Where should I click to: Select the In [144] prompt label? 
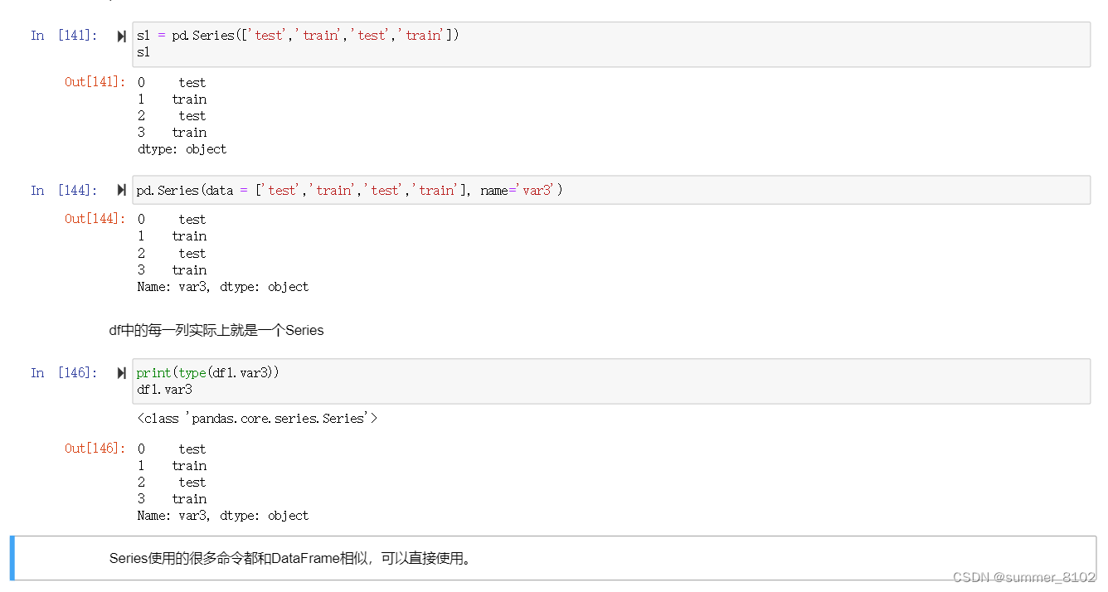(64, 191)
